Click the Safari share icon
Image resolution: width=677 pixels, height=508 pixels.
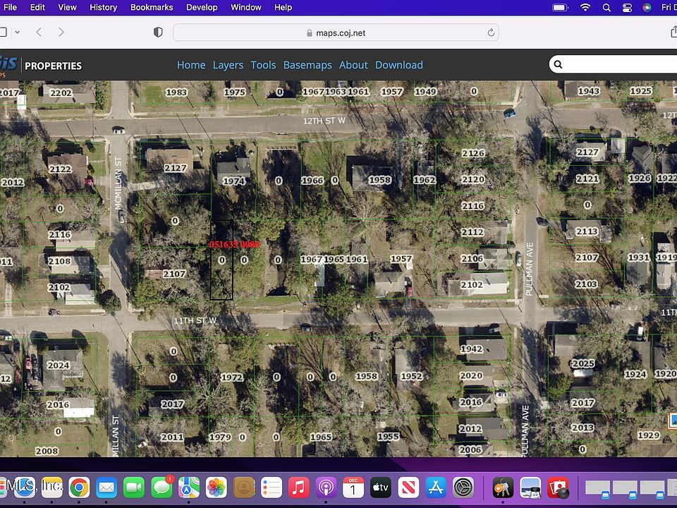673,32
